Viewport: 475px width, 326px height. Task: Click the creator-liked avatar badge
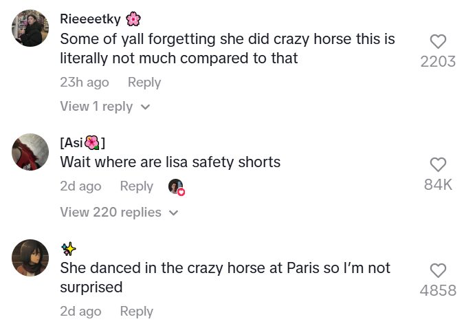pyautogui.click(x=177, y=187)
